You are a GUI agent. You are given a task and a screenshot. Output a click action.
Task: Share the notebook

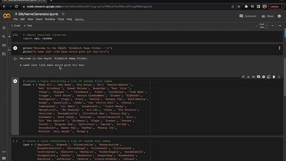(x=268, y=16)
